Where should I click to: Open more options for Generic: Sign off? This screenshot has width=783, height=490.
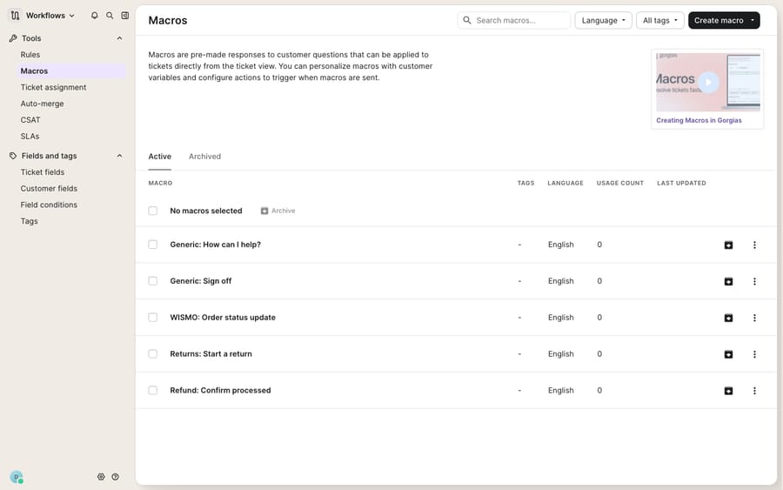pos(754,281)
